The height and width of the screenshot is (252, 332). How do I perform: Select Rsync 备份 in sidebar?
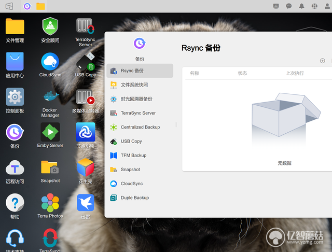click(x=140, y=71)
